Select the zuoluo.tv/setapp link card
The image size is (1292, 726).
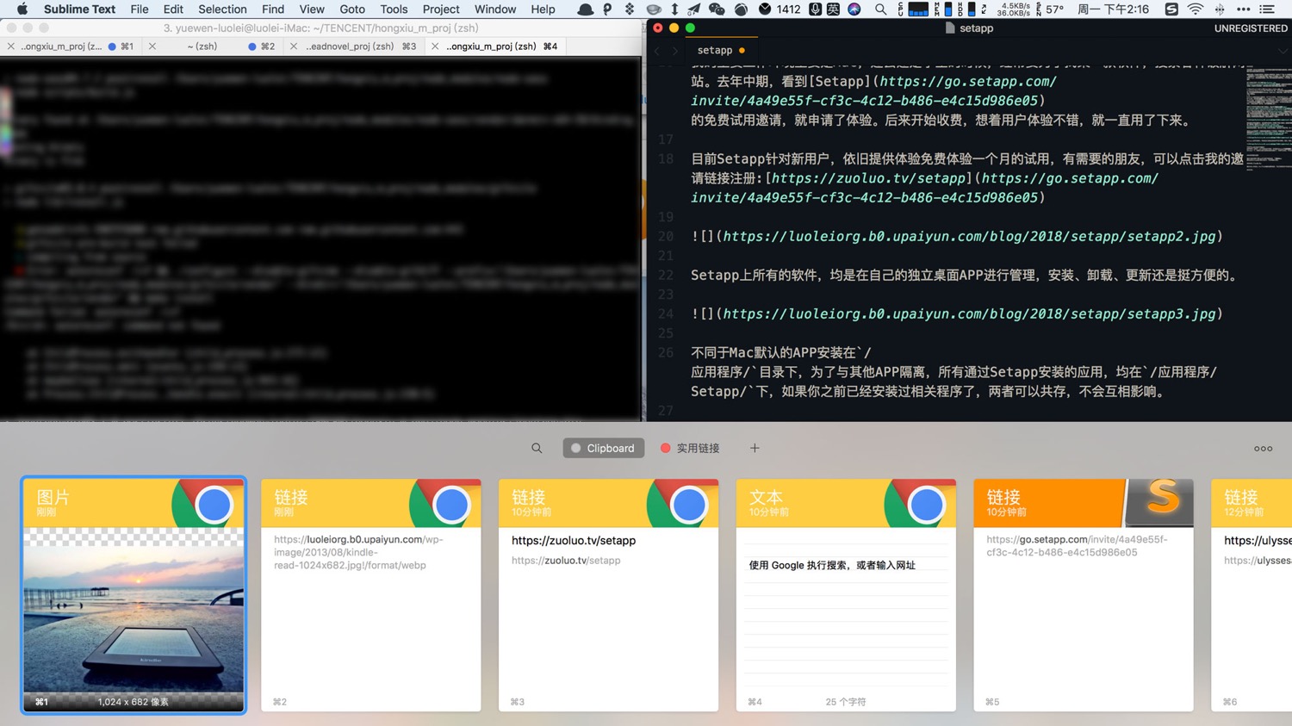608,595
